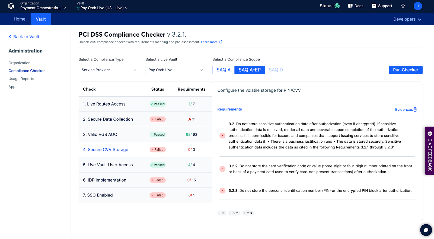Viewport: 434px width, 239px height.
Task: Click the Passed badge for Live Vault User Access
Action: pos(158,165)
